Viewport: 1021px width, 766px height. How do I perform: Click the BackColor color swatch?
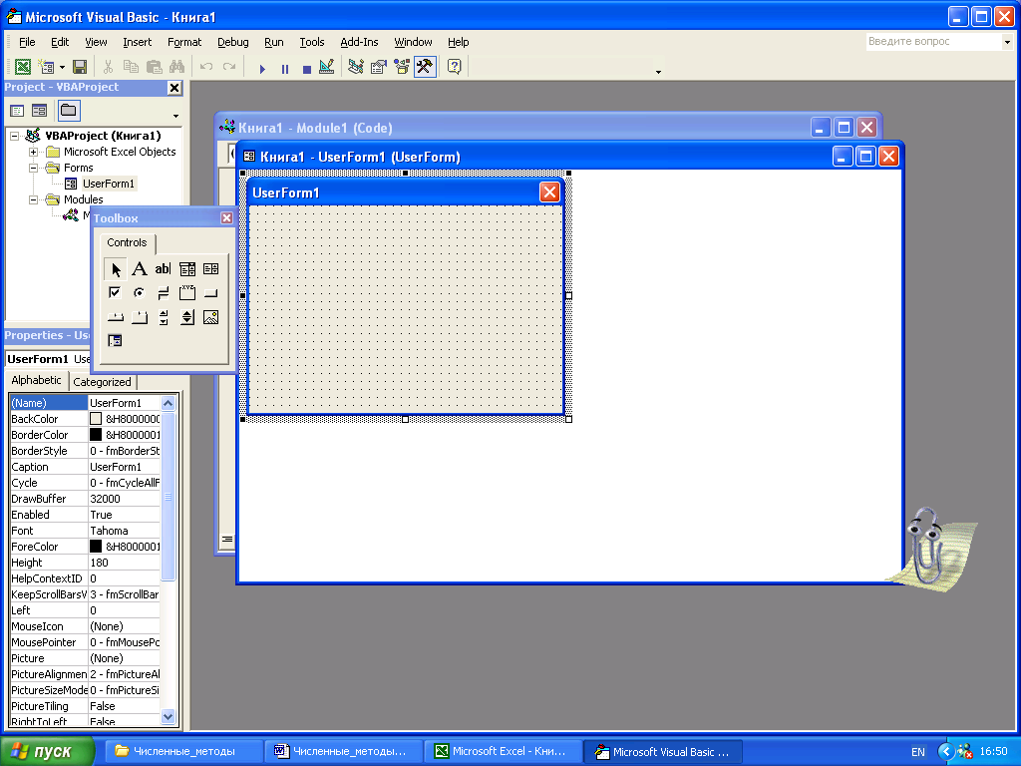pyautogui.click(x=96, y=419)
